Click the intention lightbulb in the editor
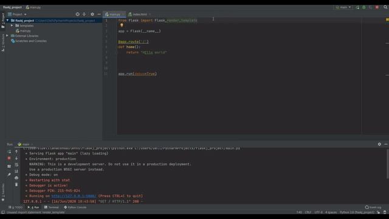389x219 pixels. point(122,25)
